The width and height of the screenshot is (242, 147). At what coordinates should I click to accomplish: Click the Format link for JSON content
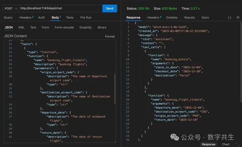tap(110, 37)
